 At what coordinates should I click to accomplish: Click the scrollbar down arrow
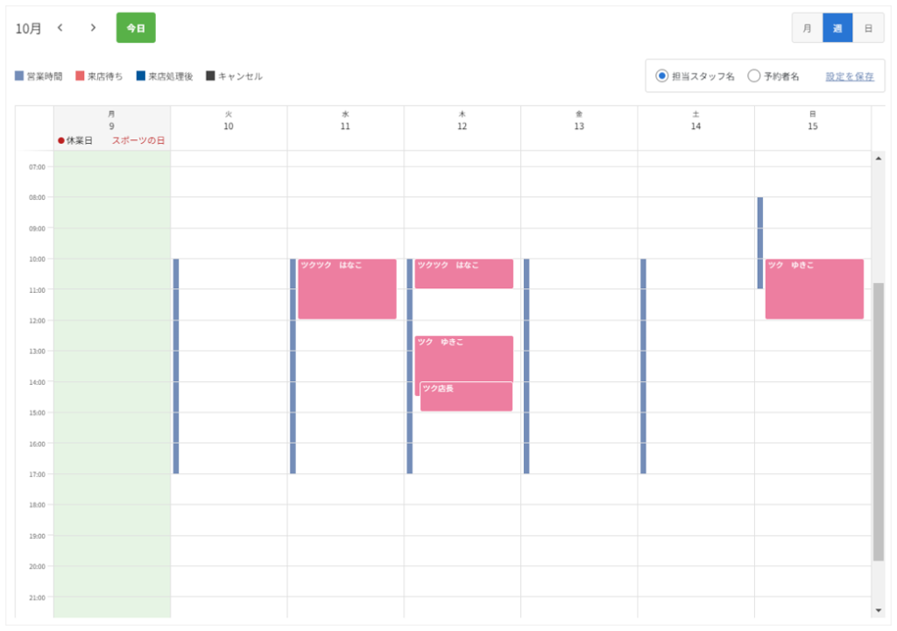[x=878, y=610]
